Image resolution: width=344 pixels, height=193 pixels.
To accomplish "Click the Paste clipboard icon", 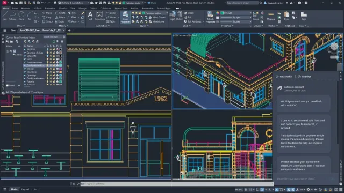I will tap(286, 16).
